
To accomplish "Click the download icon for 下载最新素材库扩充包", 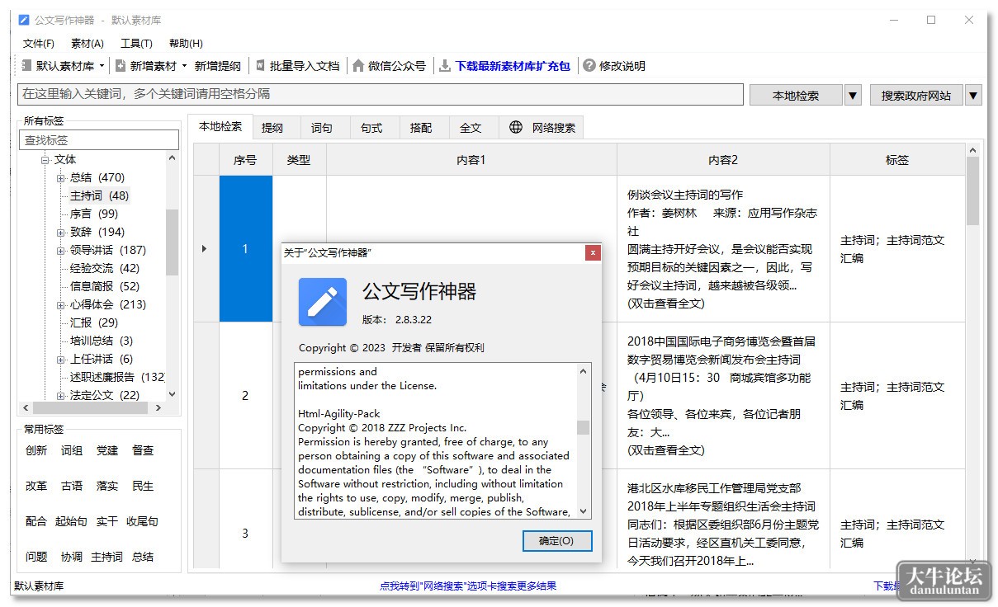I will tap(445, 66).
